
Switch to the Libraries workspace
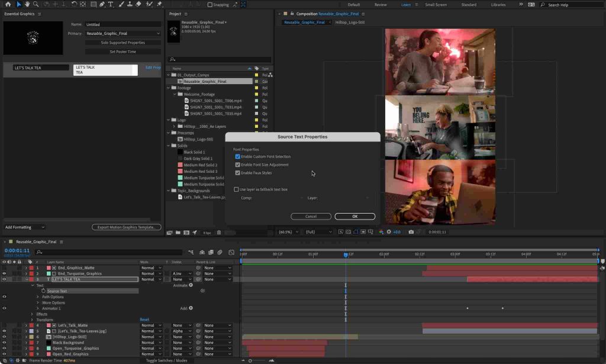(498, 5)
